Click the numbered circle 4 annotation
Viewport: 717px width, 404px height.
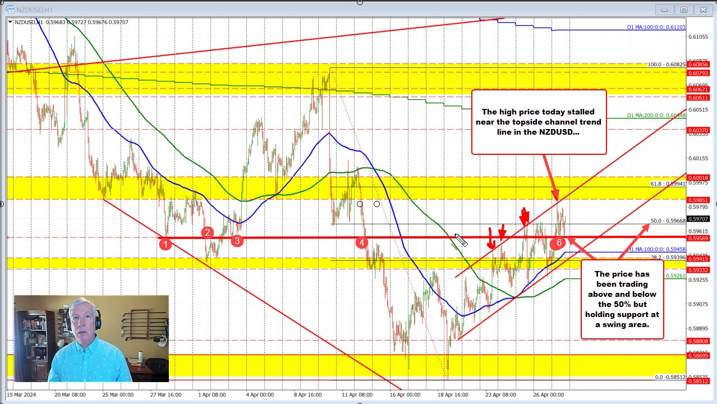[x=362, y=242]
